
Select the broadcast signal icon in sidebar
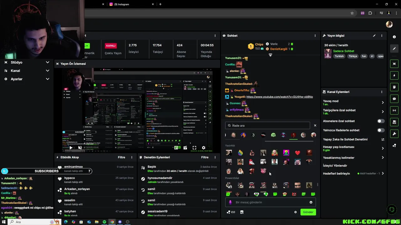pyautogui.click(x=394, y=110)
